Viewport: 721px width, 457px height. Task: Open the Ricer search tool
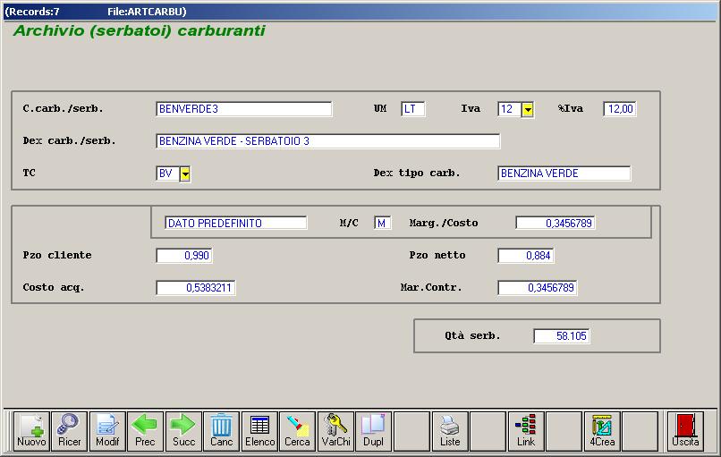coord(70,431)
